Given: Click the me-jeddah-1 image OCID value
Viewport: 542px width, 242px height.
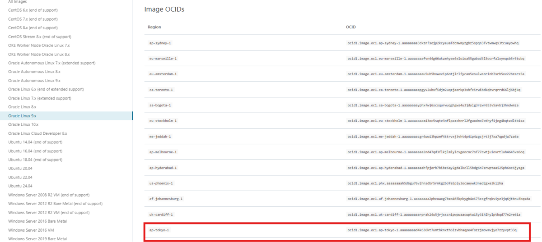Looking at the screenshot, I should coord(433,137).
